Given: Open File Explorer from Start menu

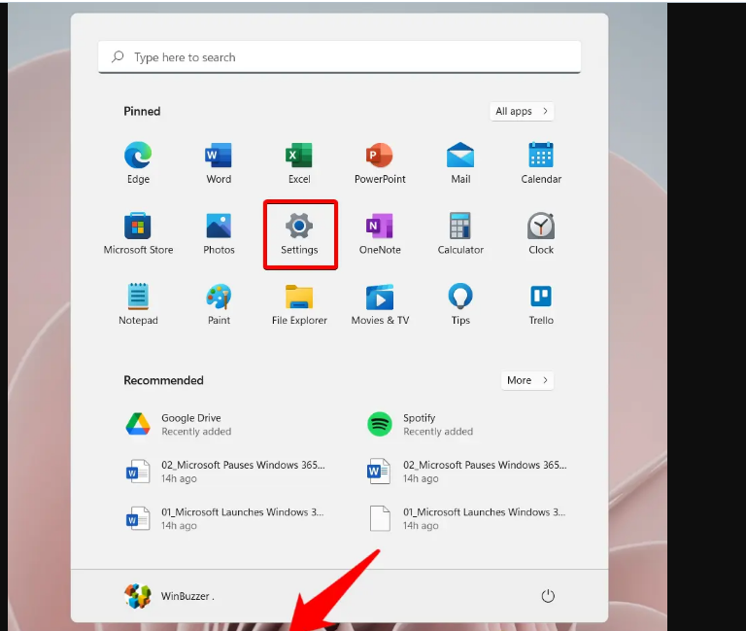Looking at the screenshot, I should click(299, 303).
